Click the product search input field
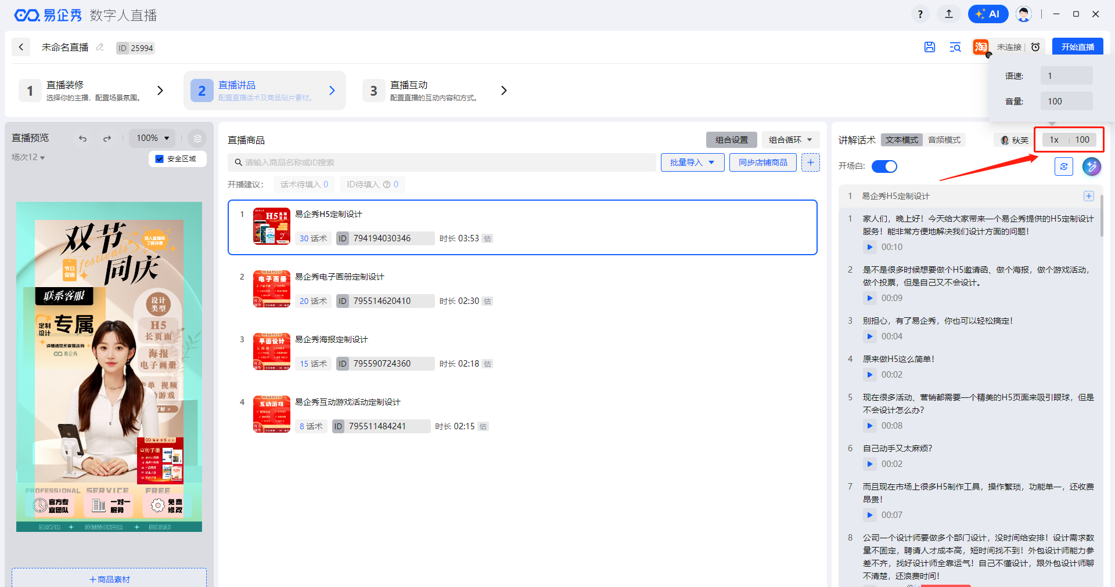 [x=442, y=162]
